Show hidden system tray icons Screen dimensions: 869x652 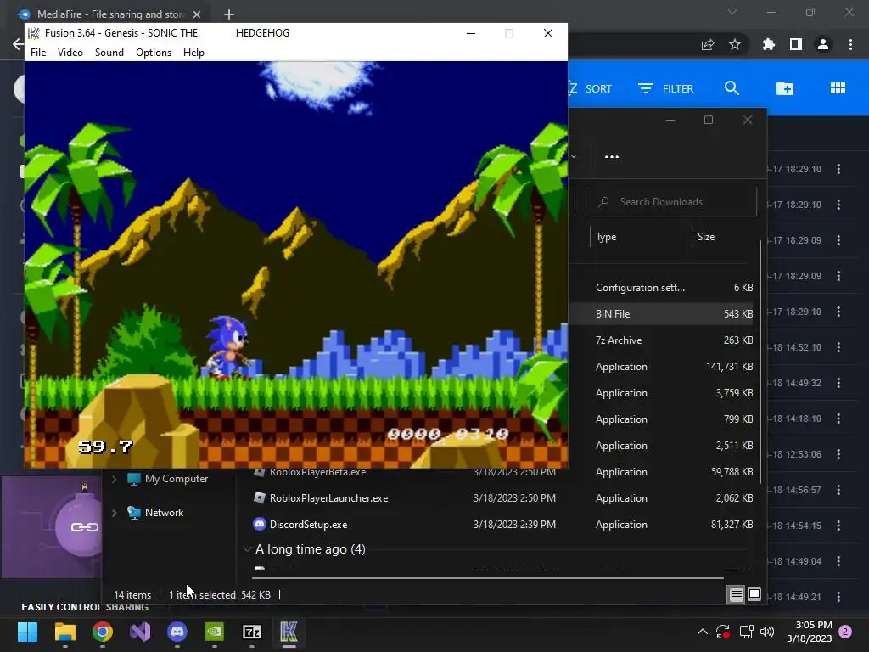click(702, 632)
